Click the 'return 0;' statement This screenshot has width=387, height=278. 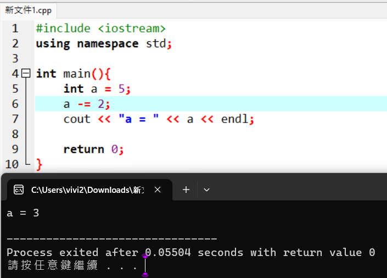point(93,149)
